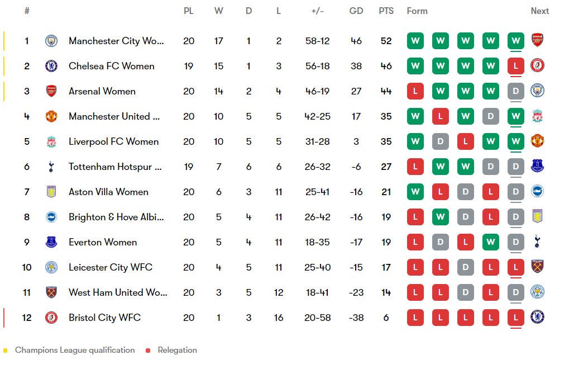Click the Tottenham Hotspur cockerel crest in row six

coord(51,167)
